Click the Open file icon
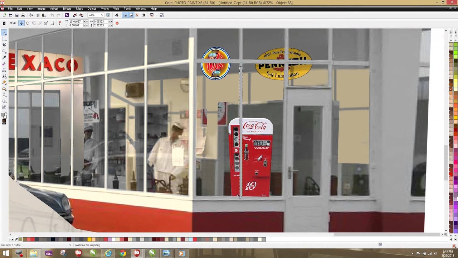This screenshot has width=458, height=258. tap(10, 15)
